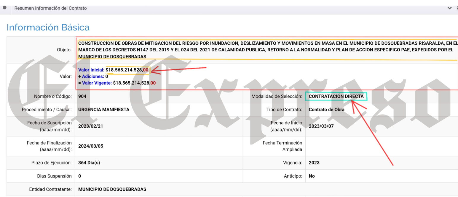Select the CONTRATACIÓN DIRECTA value
This screenshot has height=197, width=458.
point(336,96)
